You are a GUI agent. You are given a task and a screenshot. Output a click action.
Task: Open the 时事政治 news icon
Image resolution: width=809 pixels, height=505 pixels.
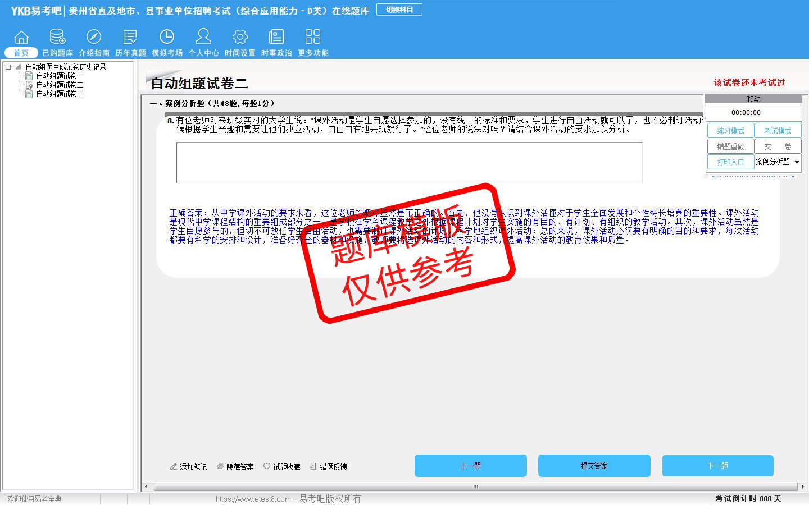(276, 38)
